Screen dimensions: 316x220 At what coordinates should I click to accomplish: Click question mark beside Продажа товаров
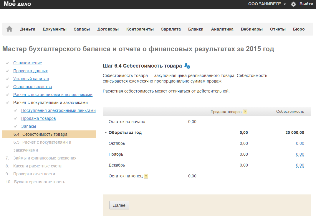(245, 112)
